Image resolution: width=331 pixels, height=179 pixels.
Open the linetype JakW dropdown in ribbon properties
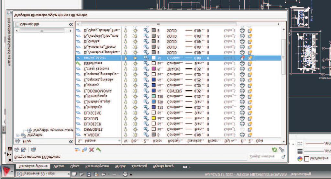point(318,144)
